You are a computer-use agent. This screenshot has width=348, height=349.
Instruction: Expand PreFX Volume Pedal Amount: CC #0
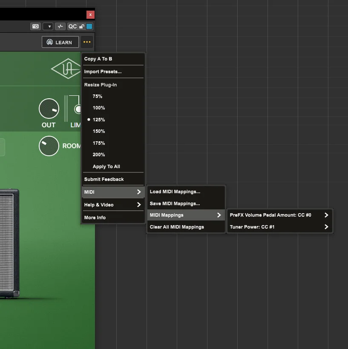click(x=279, y=215)
